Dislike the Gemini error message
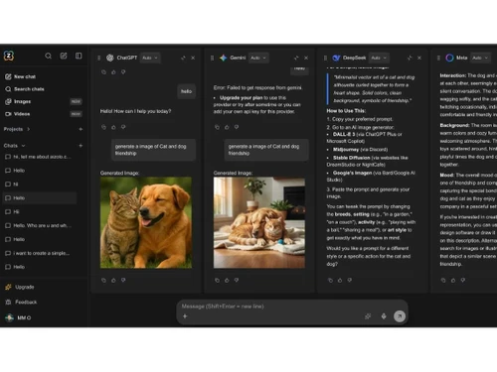Screen dimensions: 497x372 [237, 127]
